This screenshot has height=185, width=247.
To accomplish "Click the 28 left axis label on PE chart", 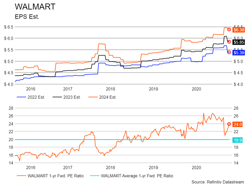I will (11, 108).
